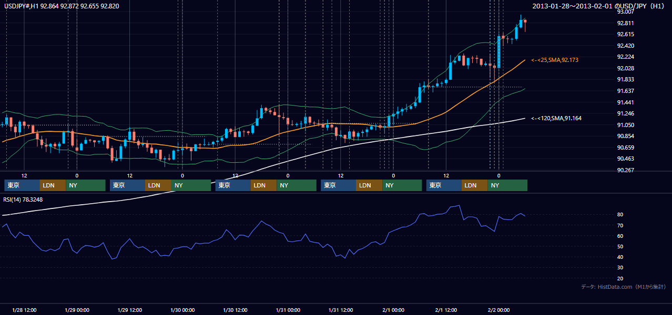672x315 pixels.
Task: Click the 92.224 price axis label
Action: (625, 57)
